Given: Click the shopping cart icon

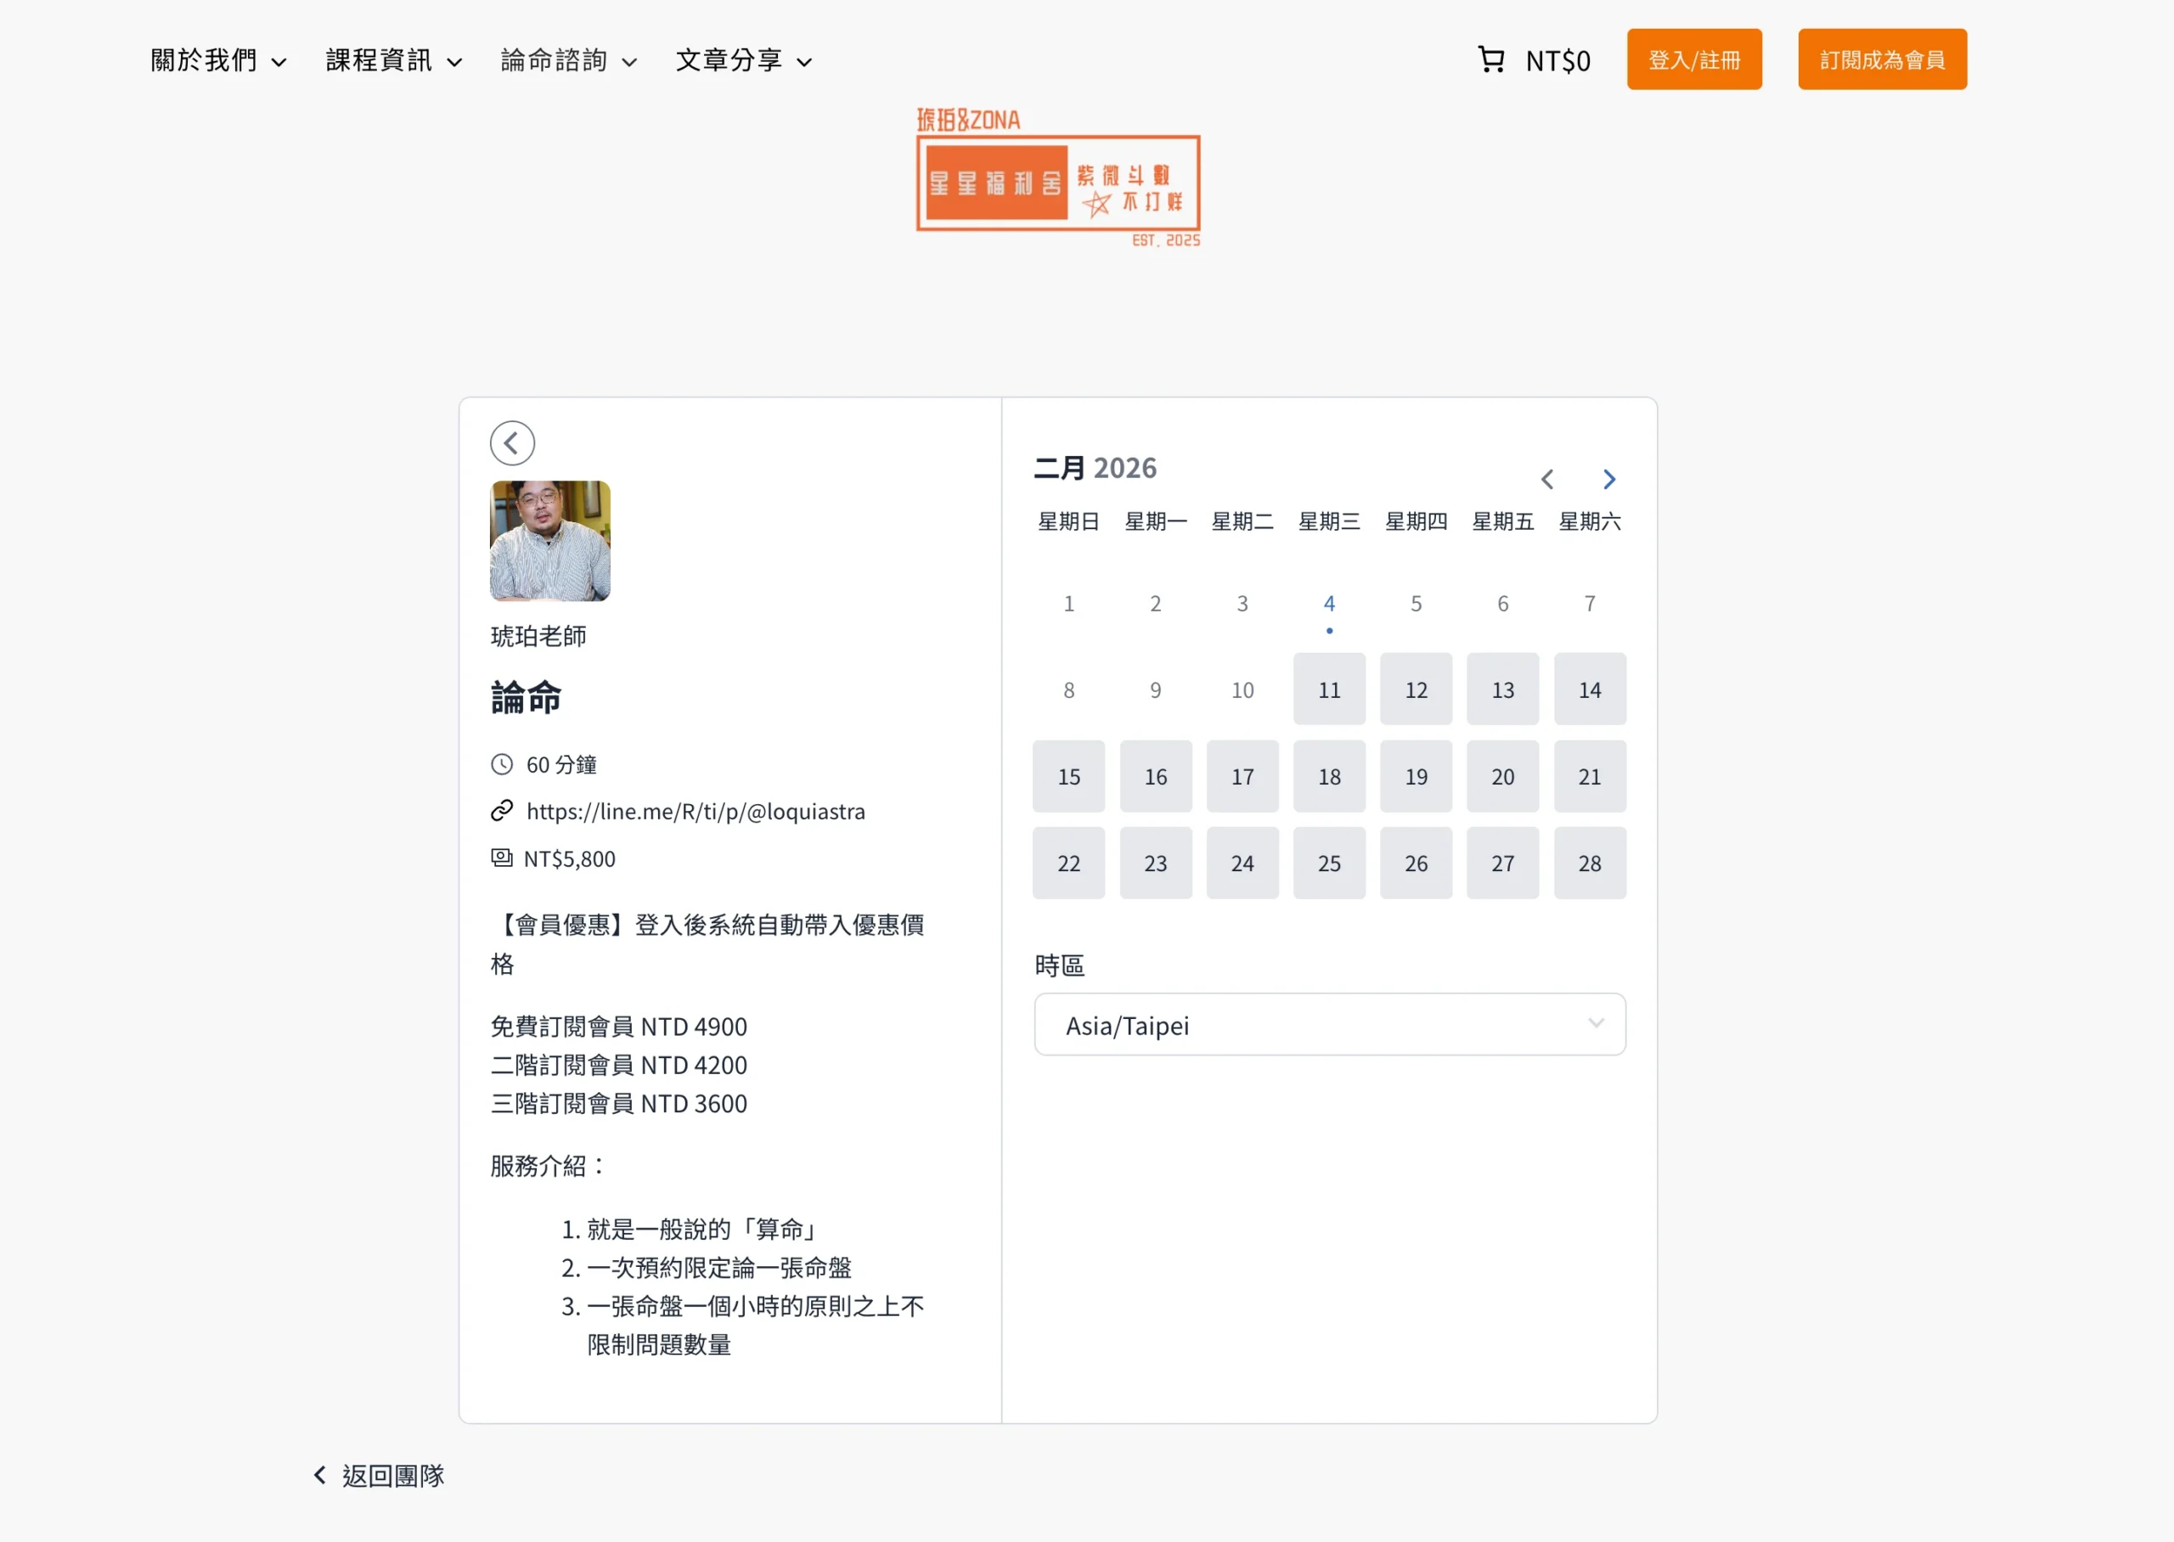Looking at the screenshot, I should pos(1490,59).
